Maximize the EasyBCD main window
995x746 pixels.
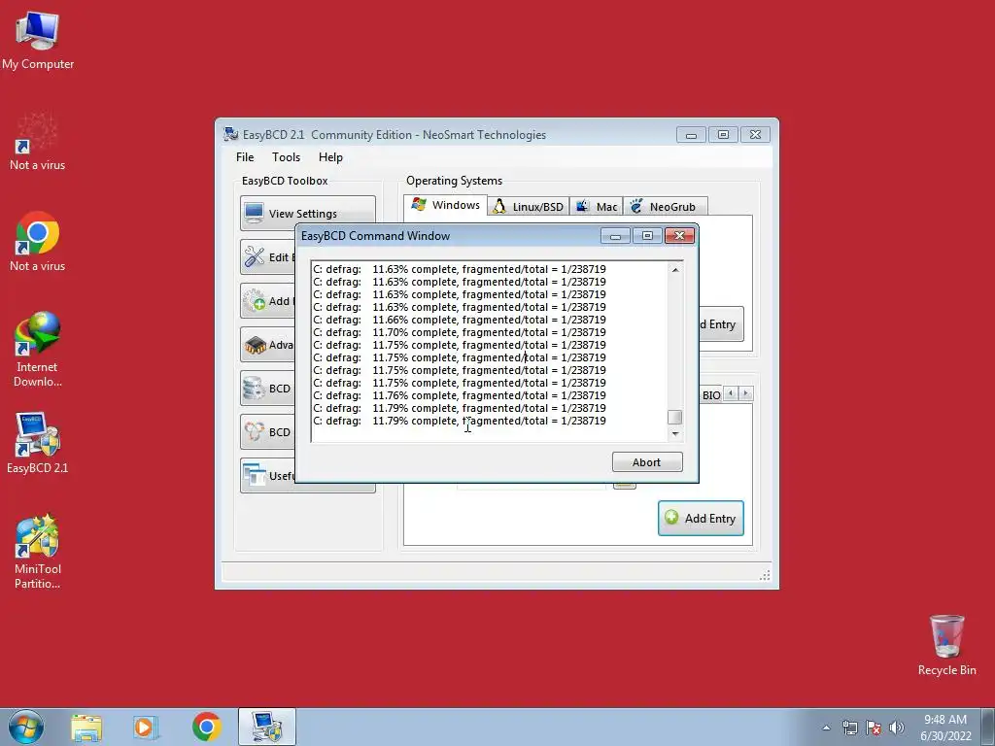coord(723,134)
